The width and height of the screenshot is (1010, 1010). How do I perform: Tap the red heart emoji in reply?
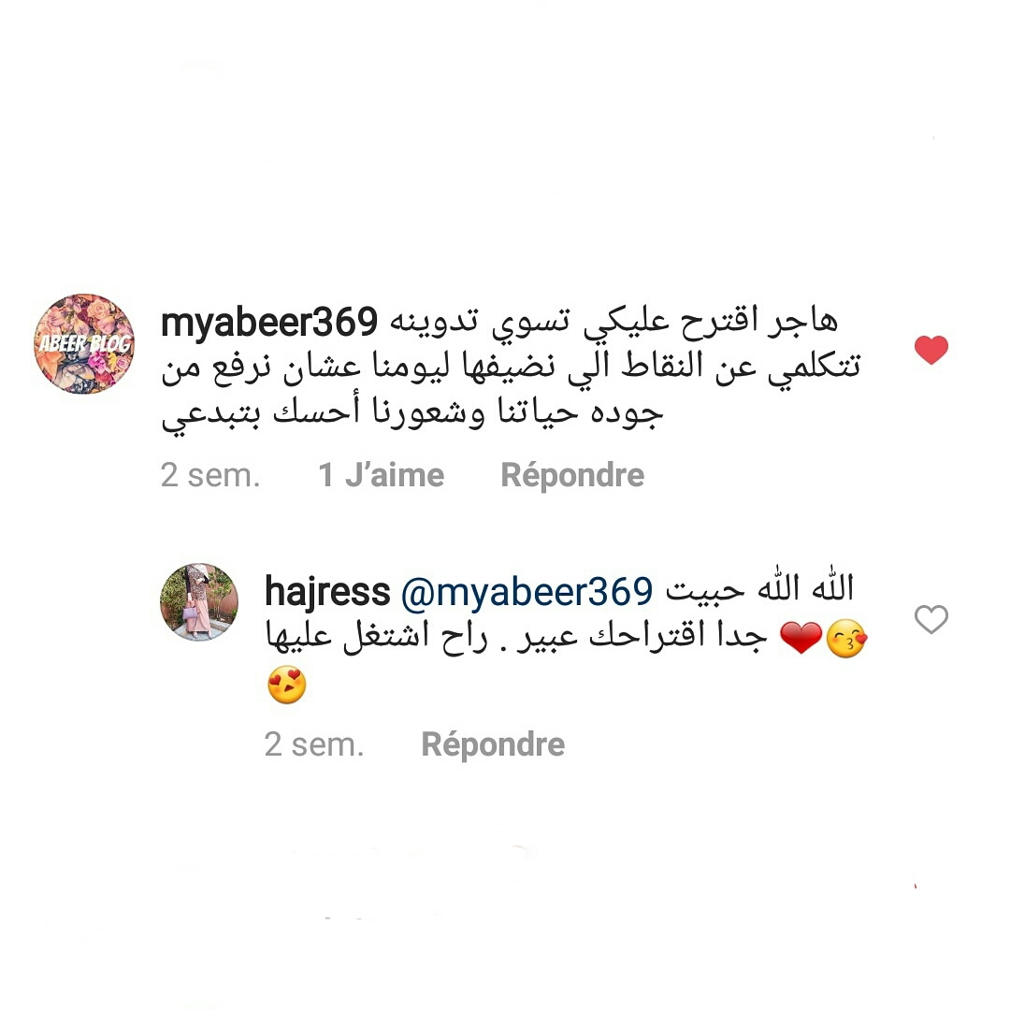click(801, 638)
